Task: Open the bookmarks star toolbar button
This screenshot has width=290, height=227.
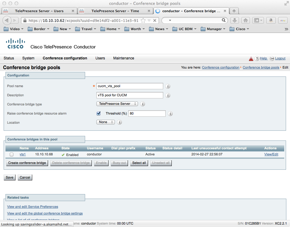Action: (x=258, y=20)
